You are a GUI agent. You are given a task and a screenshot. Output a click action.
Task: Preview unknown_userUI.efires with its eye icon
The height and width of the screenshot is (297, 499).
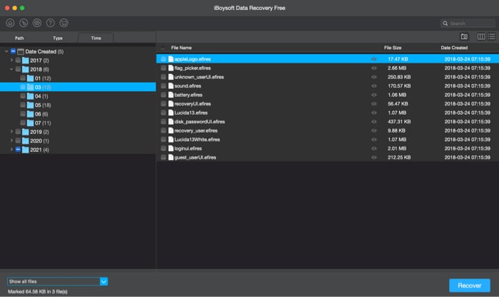(x=374, y=77)
